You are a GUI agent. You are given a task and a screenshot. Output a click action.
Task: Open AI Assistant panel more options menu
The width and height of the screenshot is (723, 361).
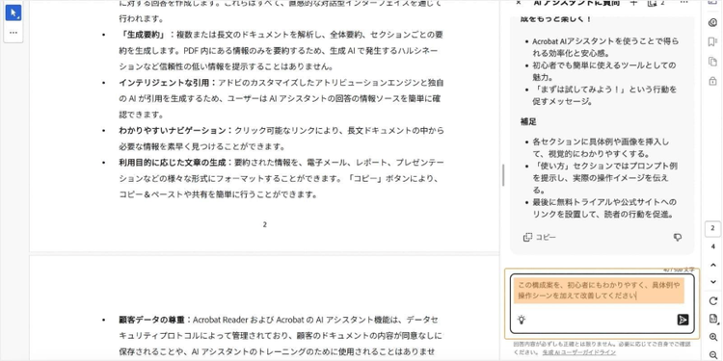pos(683,3)
